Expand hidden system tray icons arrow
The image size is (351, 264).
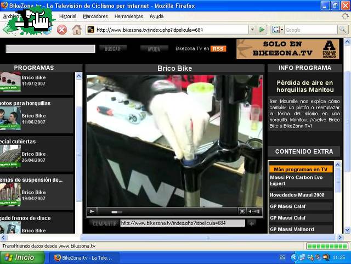(294, 257)
